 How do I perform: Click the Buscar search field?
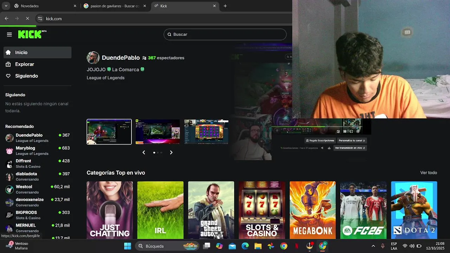pos(225,34)
